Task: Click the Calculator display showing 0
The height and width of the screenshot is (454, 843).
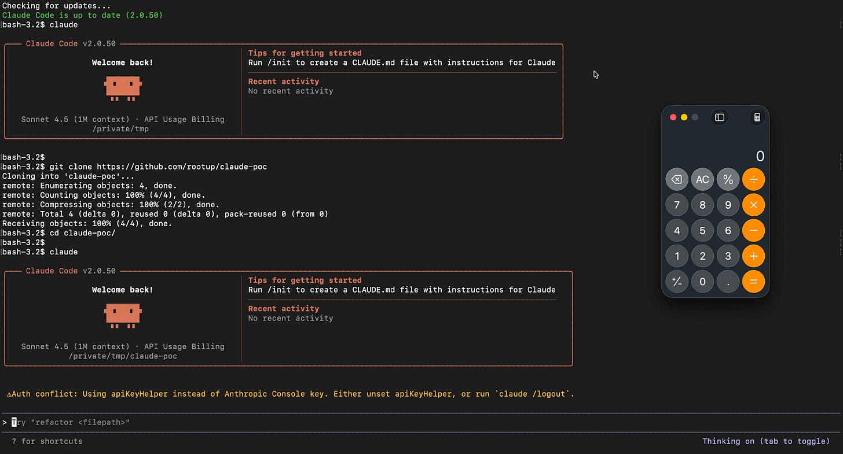Action: 760,156
